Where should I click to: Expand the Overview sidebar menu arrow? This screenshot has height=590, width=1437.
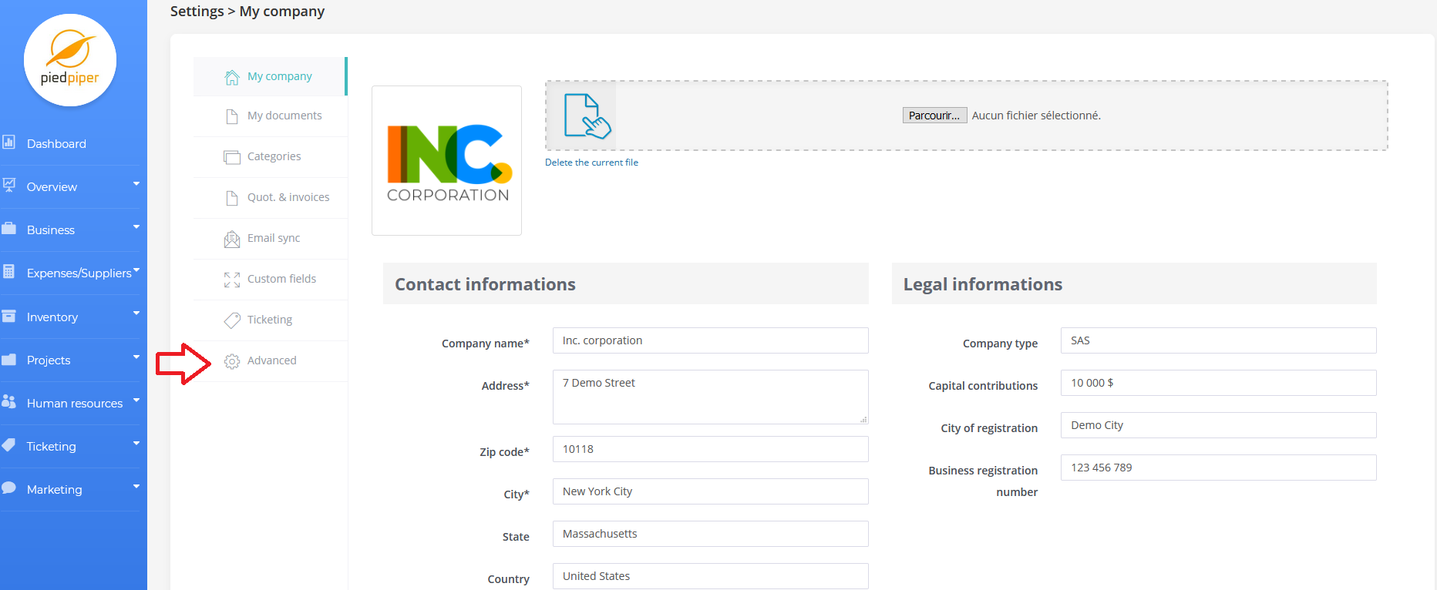coord(136,184)
